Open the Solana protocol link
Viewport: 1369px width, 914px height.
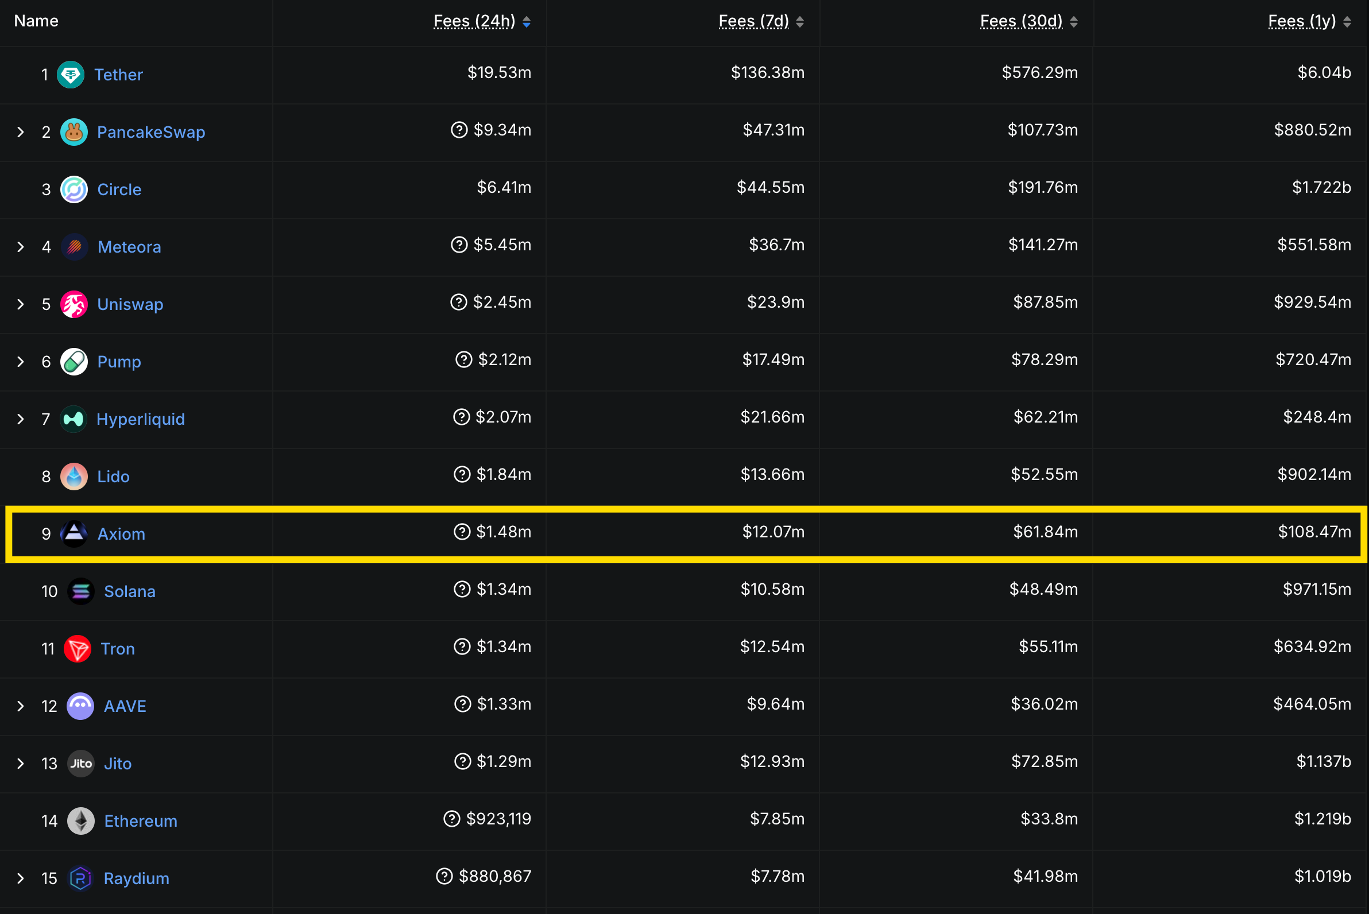[129, 591]
